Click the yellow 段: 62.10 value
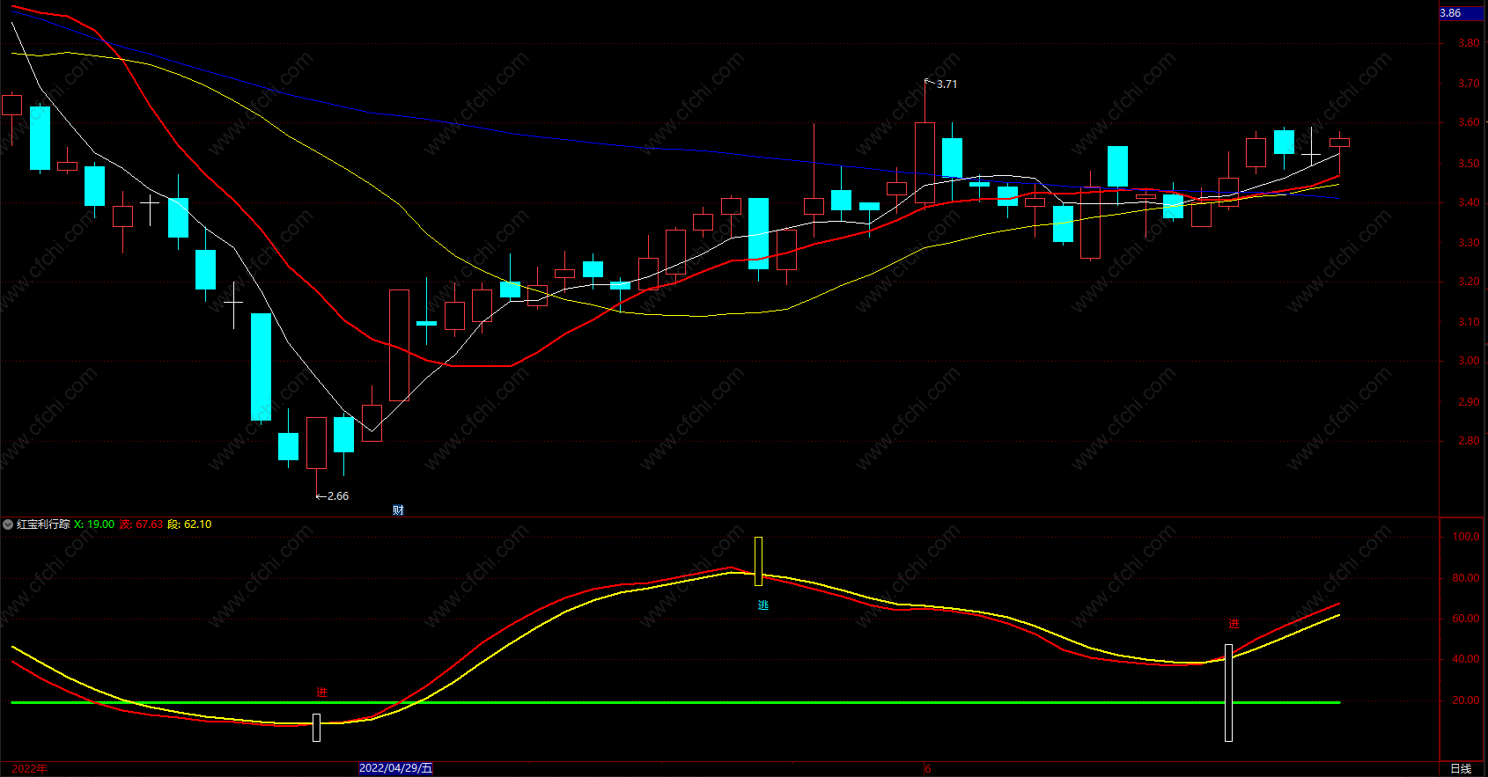Viewport: 1488px width, 777px height. [x=189, y=524]
